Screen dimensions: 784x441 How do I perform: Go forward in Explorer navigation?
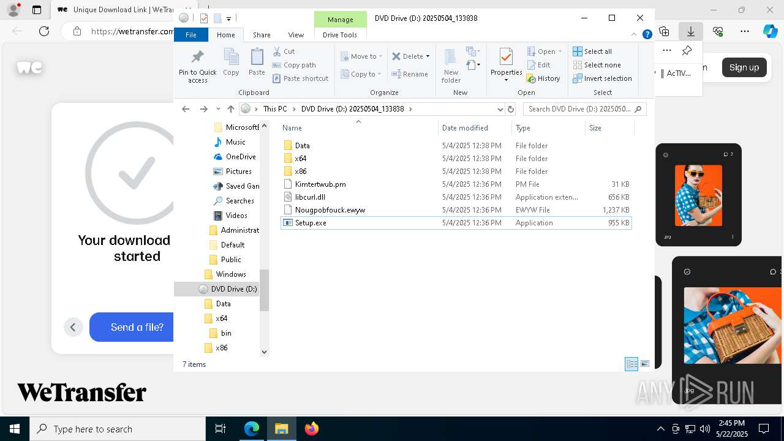tap(203, 109)
